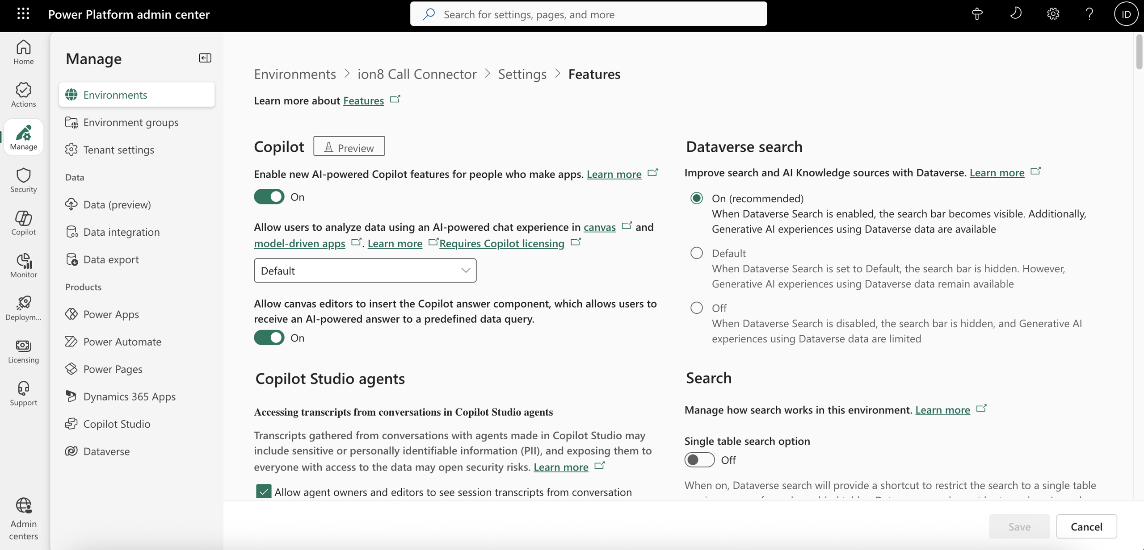
Task: Enable the Single table search option toggle
Action: 699,459
